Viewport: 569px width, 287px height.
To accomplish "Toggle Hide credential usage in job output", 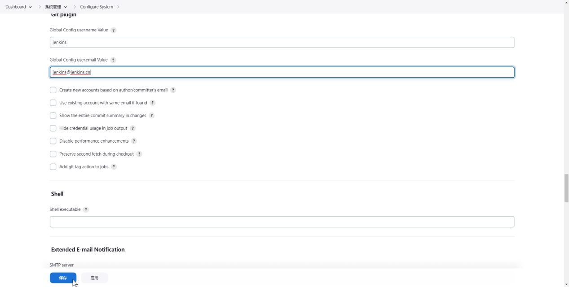I will point(53,128).
